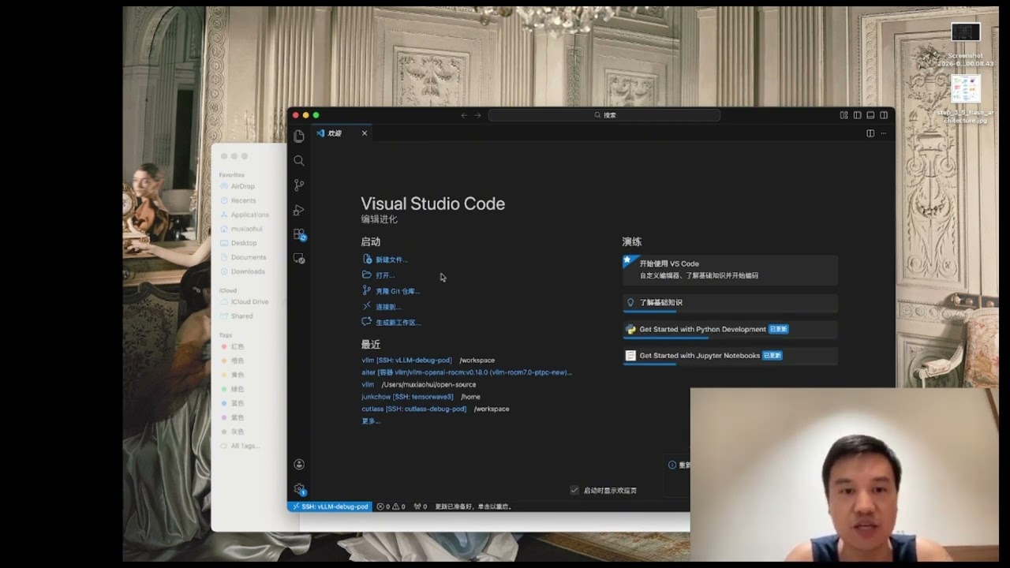Open the errors and warnings status item
1010x568 pixels.
(x=391, y=506)
